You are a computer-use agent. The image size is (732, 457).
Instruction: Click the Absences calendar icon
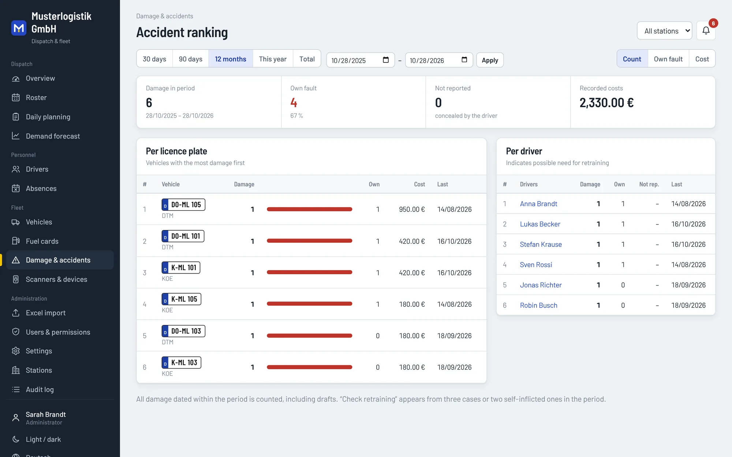click(16, 189)
